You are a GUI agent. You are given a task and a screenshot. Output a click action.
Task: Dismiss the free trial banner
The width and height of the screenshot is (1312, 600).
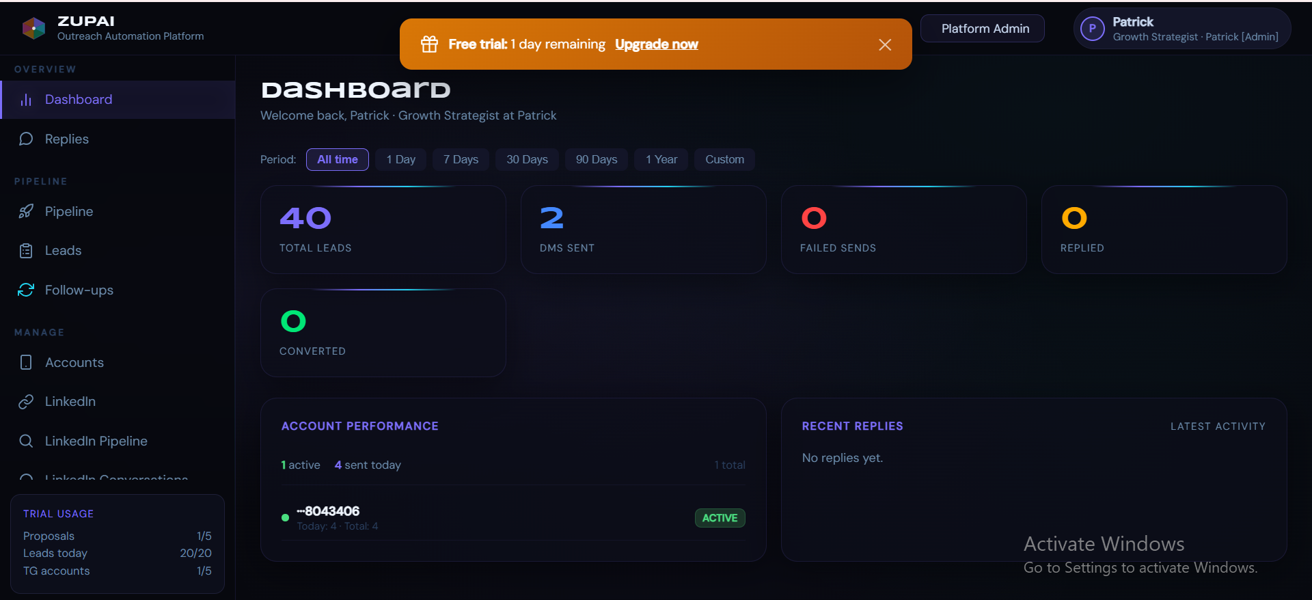pos(885,44)
